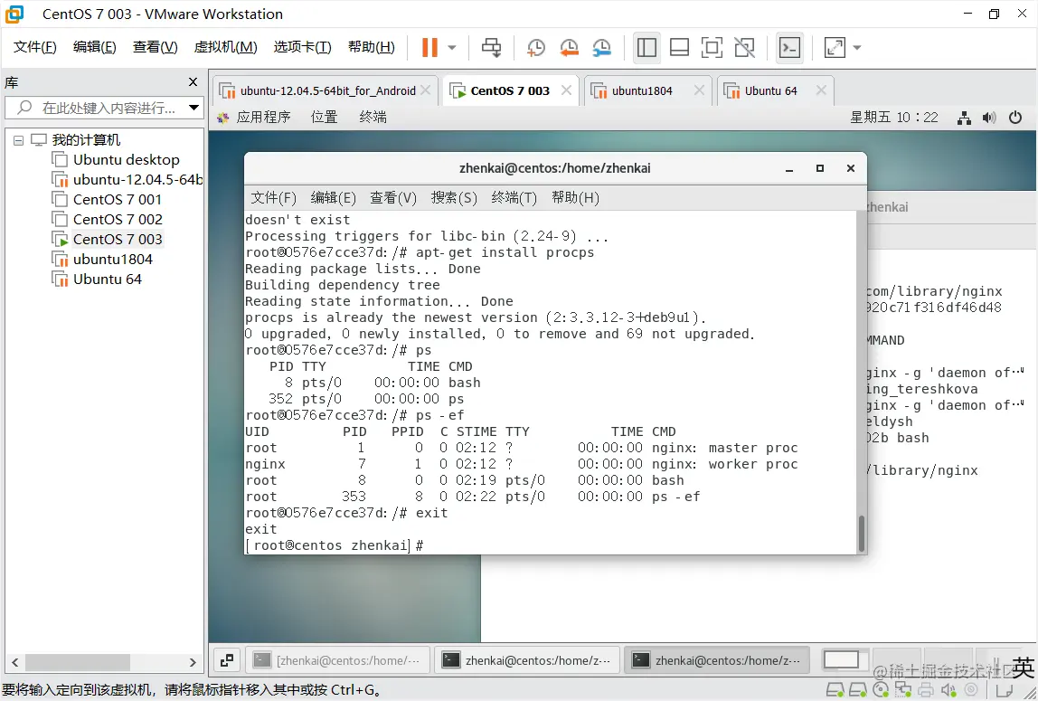Select Ubuntu desktop in the library
Screen dimensions: 1038x701
[116, 159]
